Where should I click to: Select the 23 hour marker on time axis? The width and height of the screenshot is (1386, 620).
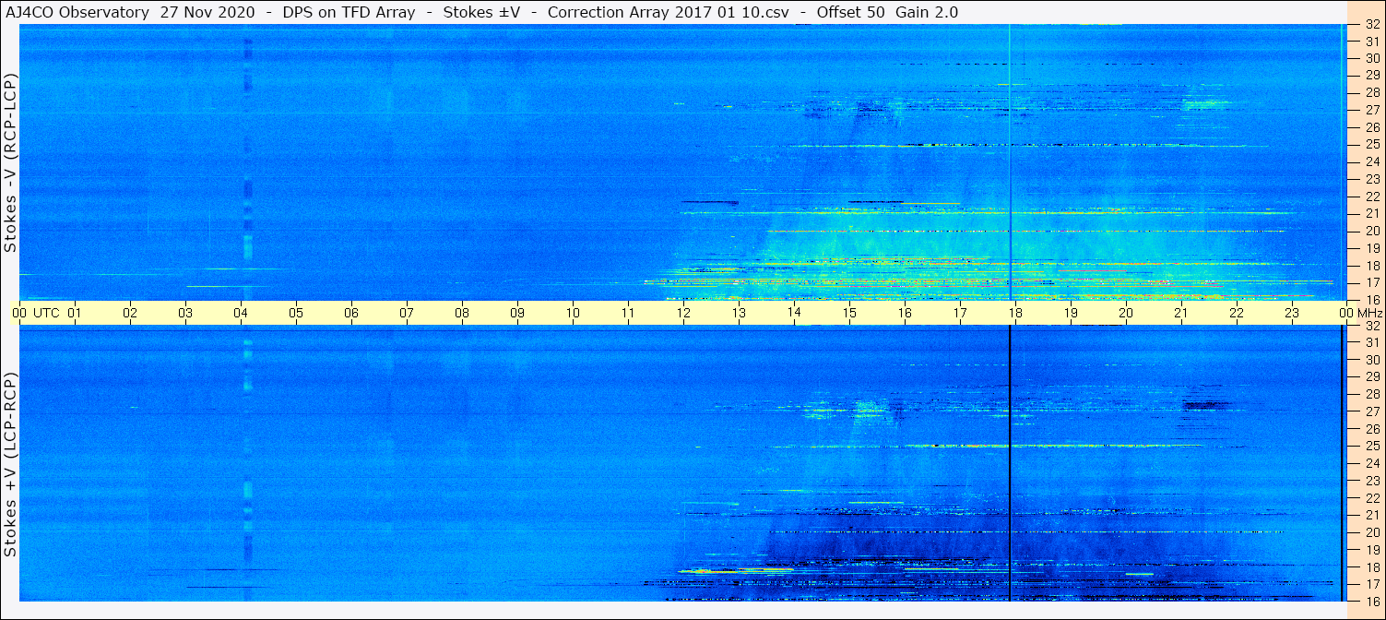click(x=1292, y=313)
